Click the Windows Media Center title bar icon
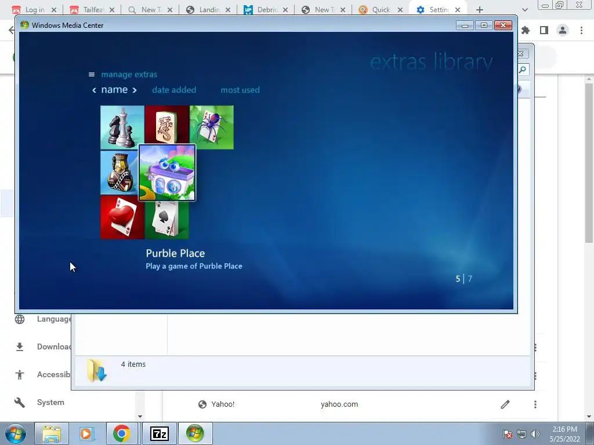The width and height of the screenshot is (594, 445). point(24,25)
